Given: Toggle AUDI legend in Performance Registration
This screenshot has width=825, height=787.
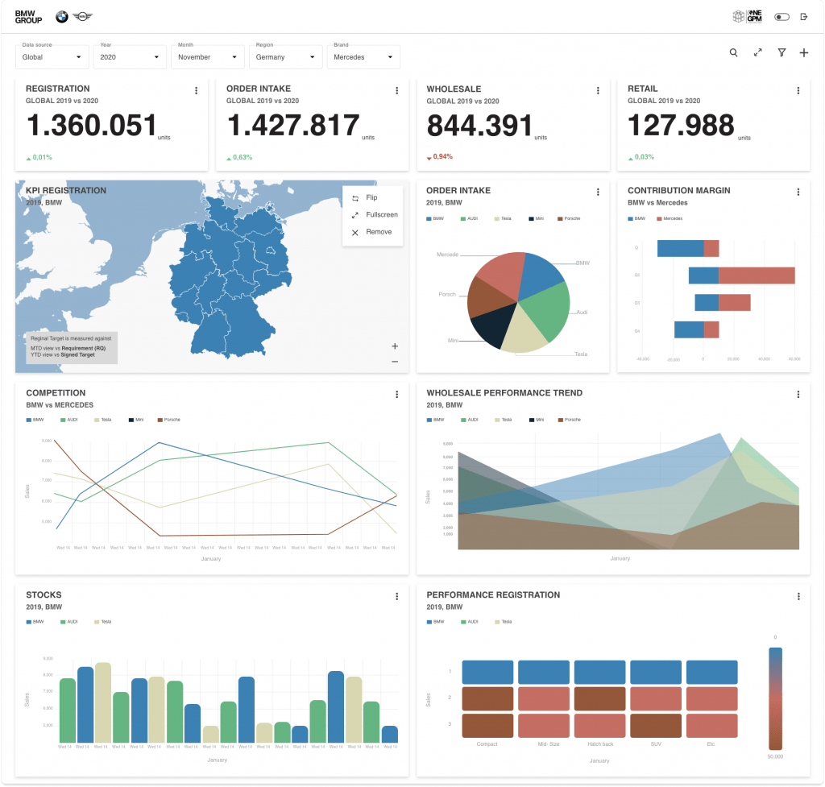Looking at the screenshot, I should [470, 622].
